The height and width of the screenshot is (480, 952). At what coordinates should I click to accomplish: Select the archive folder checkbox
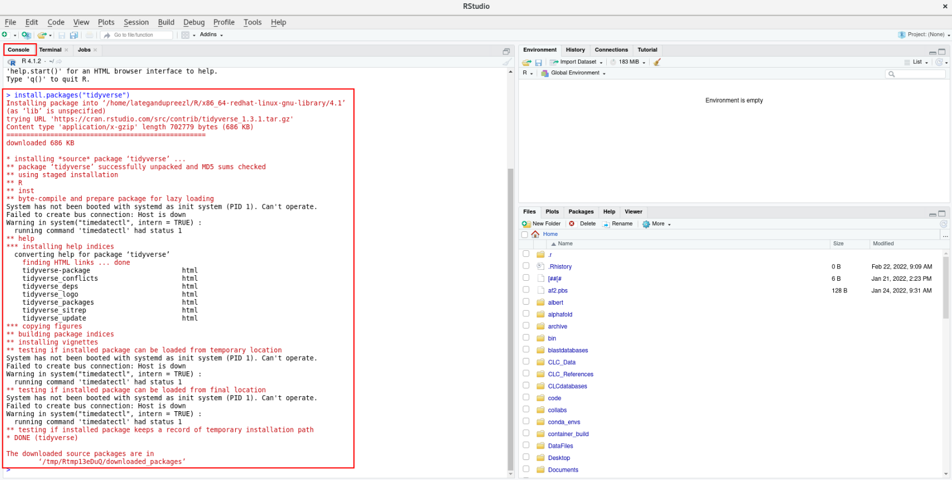(526, 326)
